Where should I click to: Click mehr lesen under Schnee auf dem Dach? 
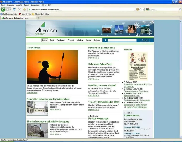click(x=94, y=79)
